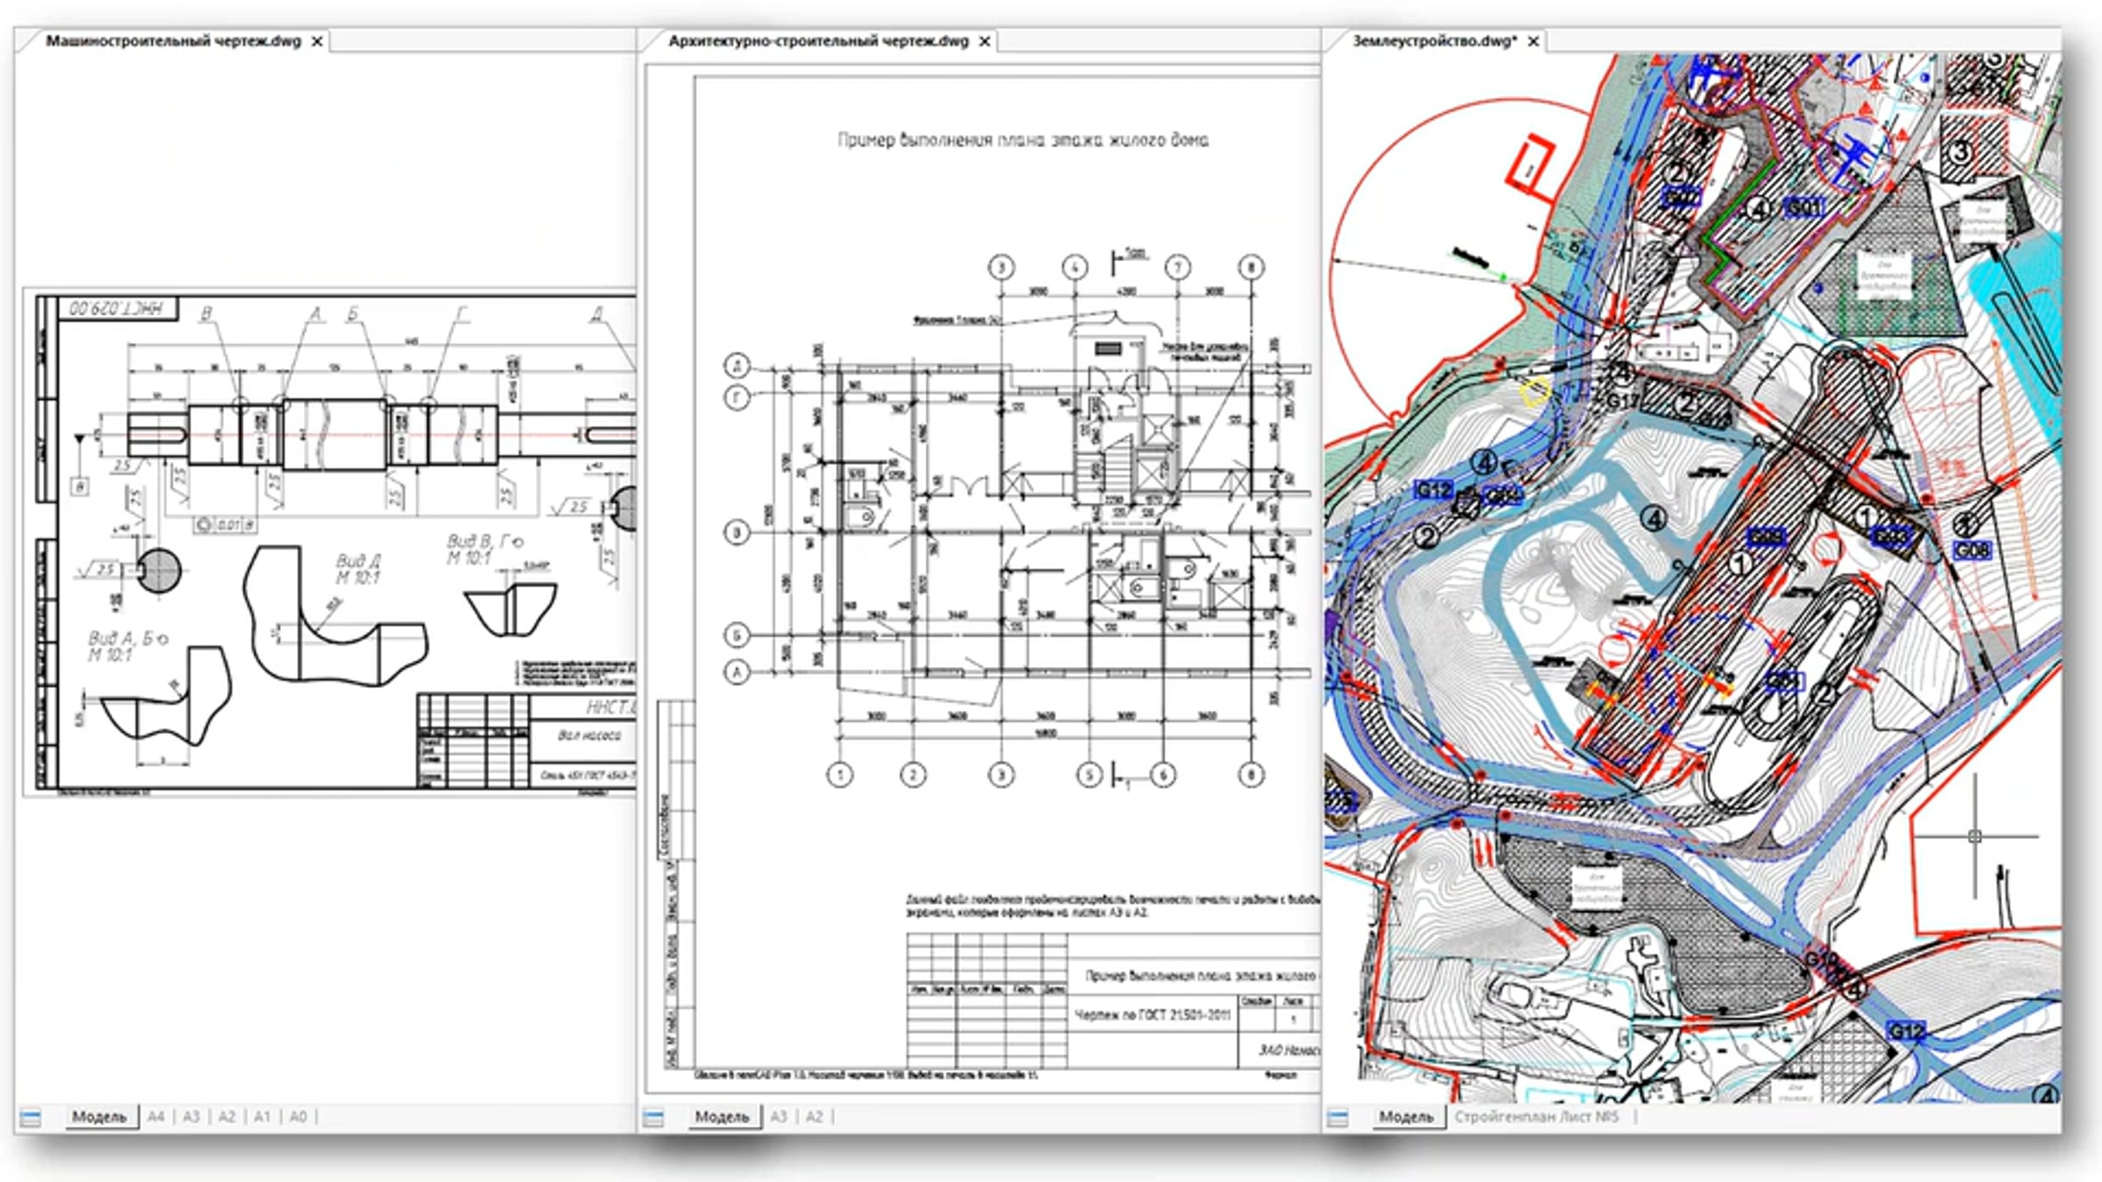Open the A4 layout tab

[x=156, y=1117]
